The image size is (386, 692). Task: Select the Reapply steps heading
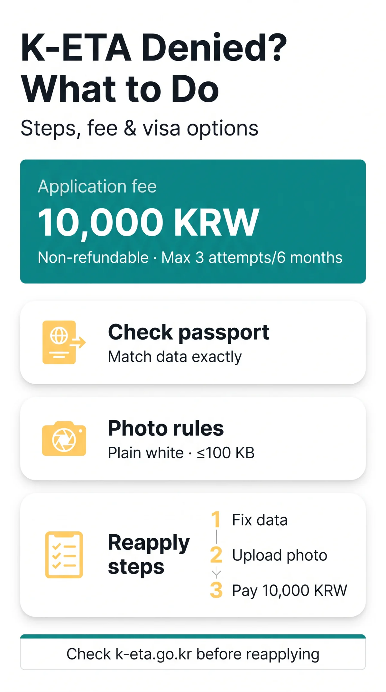tap(149, 554)
